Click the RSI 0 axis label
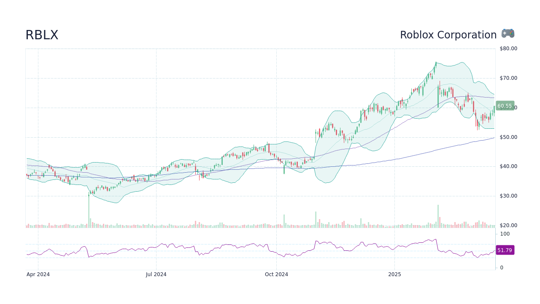This screenshot has height=304, width=540. pyautogui.click(x=502, y=268)
